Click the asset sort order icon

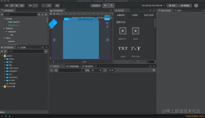pos(5,51)
